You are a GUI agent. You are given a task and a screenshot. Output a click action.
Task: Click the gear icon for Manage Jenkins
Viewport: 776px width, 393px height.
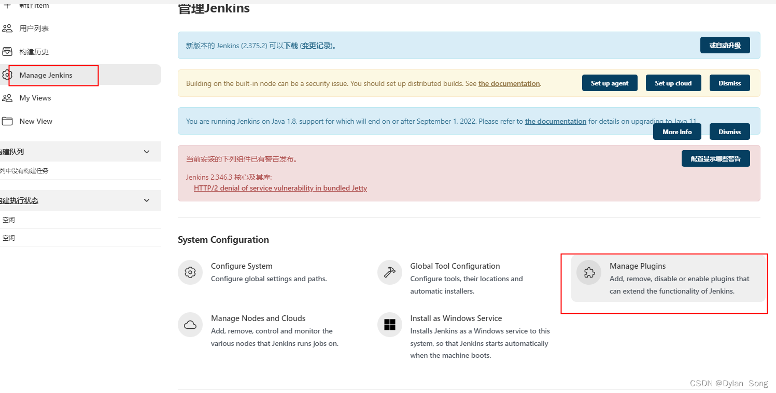7,75
